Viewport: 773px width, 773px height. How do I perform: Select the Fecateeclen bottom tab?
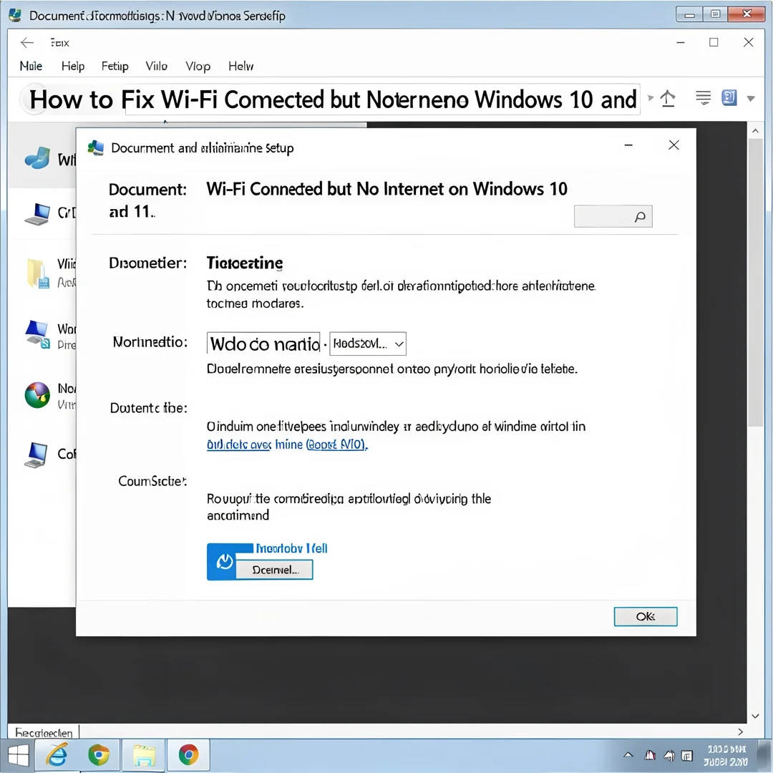tap(44, 733)
